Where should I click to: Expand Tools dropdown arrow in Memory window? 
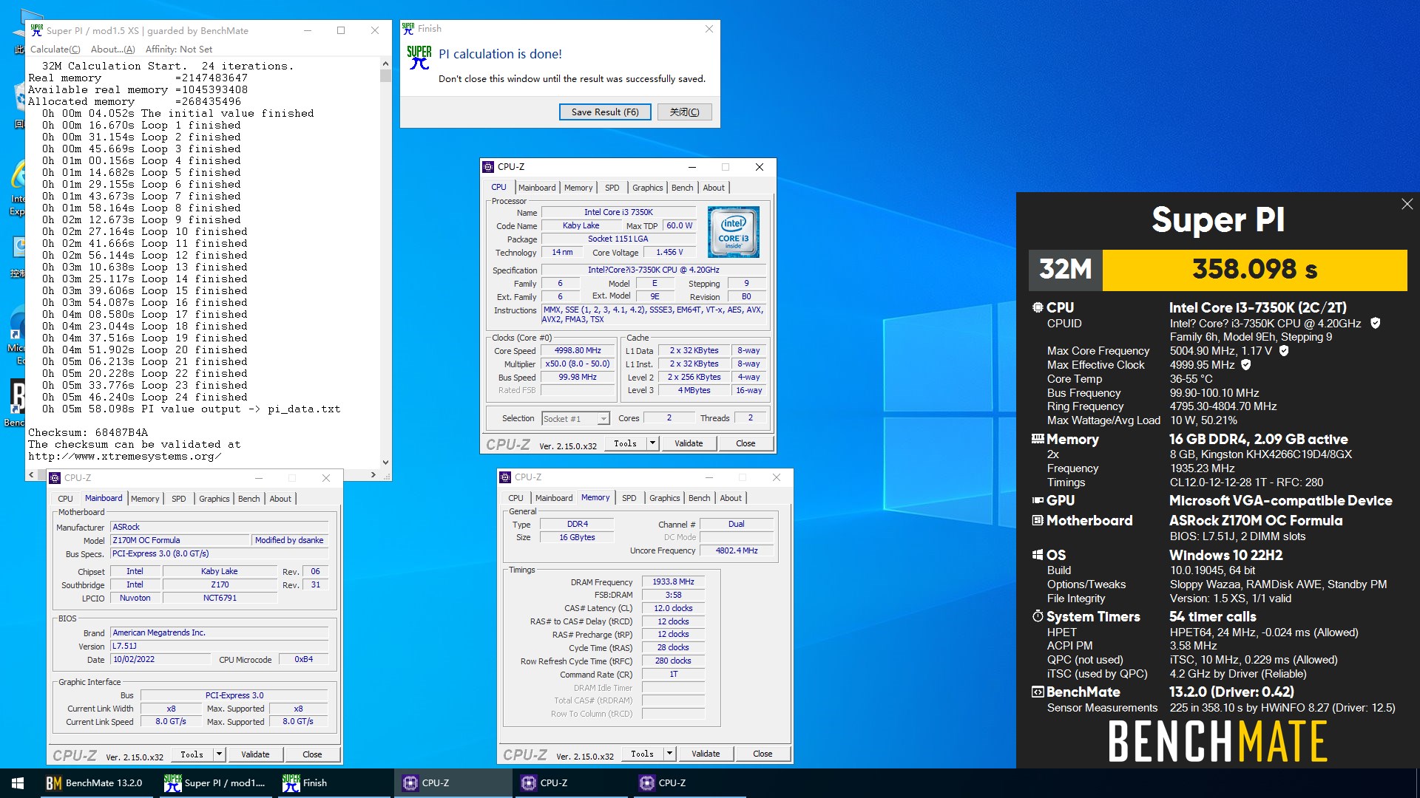pyautogui.click(x=669, y=754)
